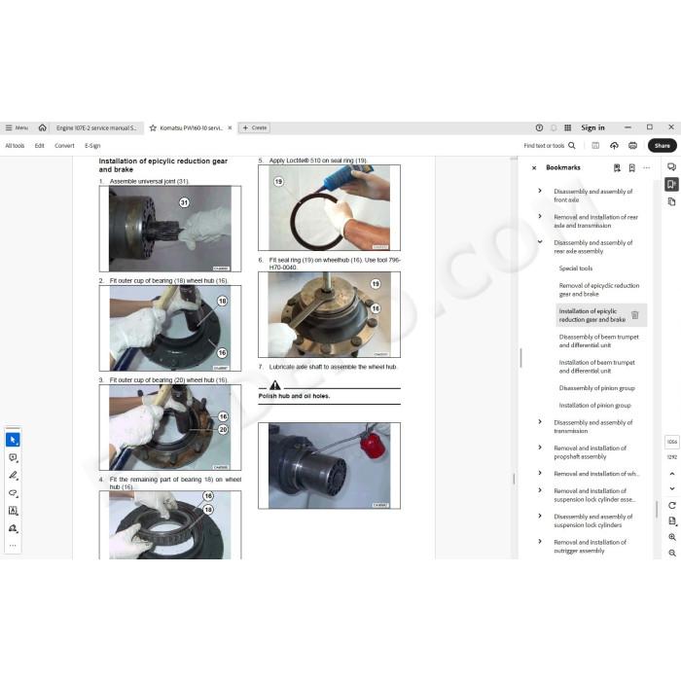Open the Special tools bookmark
Image resolution: width=681 pixels, height=681 pixels.
pyautogui.click(x=576, y=269)
